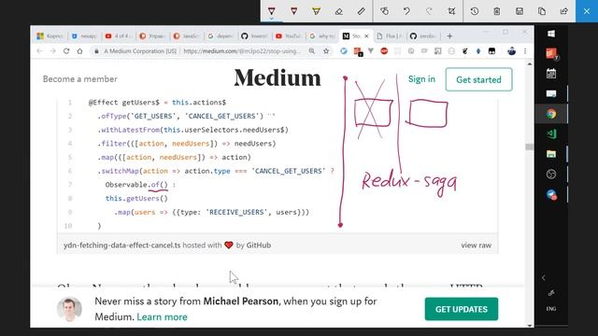Screen dimensions: 598x336
Task: Click the black-and-white extension icon
Action: [x=492, y=51]
